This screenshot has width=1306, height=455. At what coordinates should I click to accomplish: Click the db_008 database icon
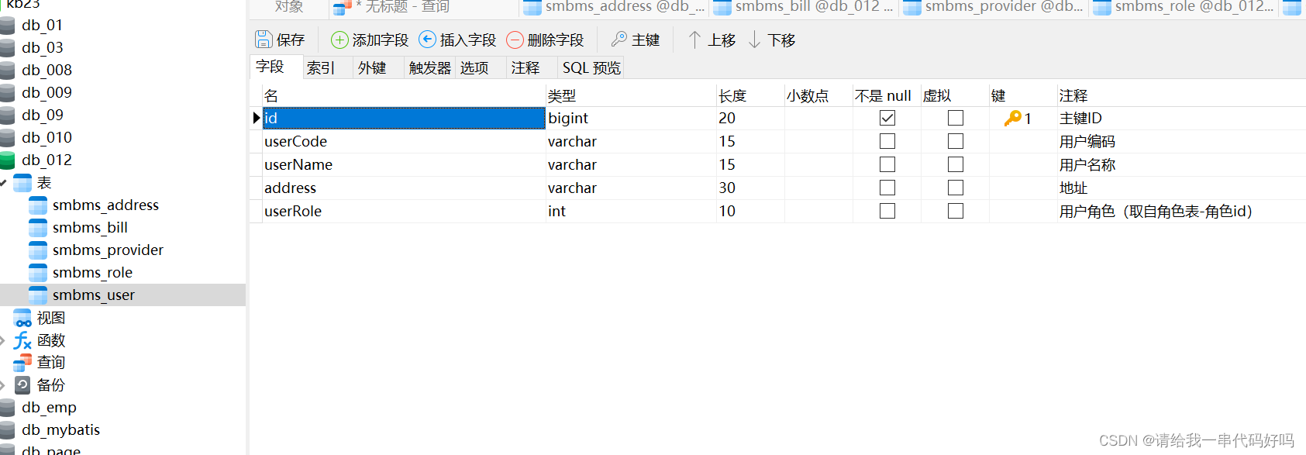[8, 71]
